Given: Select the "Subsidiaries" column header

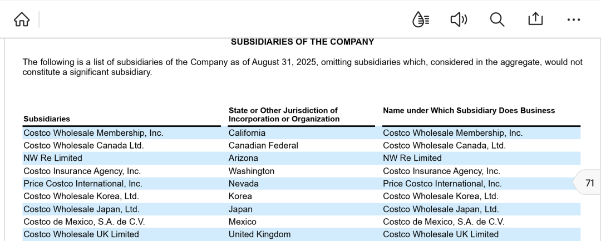Looking at the screenshot, I should click(47, 119).
